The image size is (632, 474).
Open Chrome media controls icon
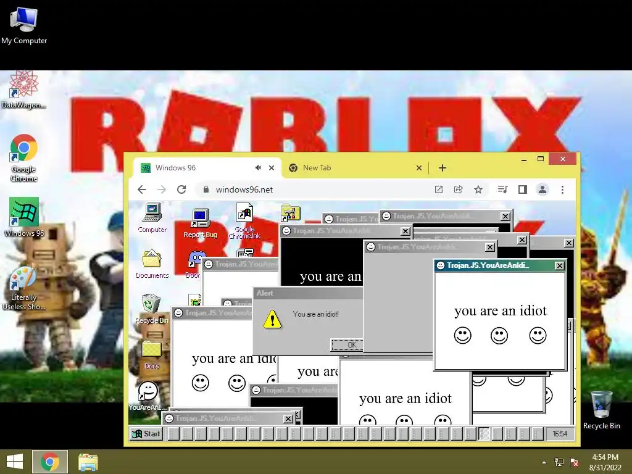click(x=502, y=189)
